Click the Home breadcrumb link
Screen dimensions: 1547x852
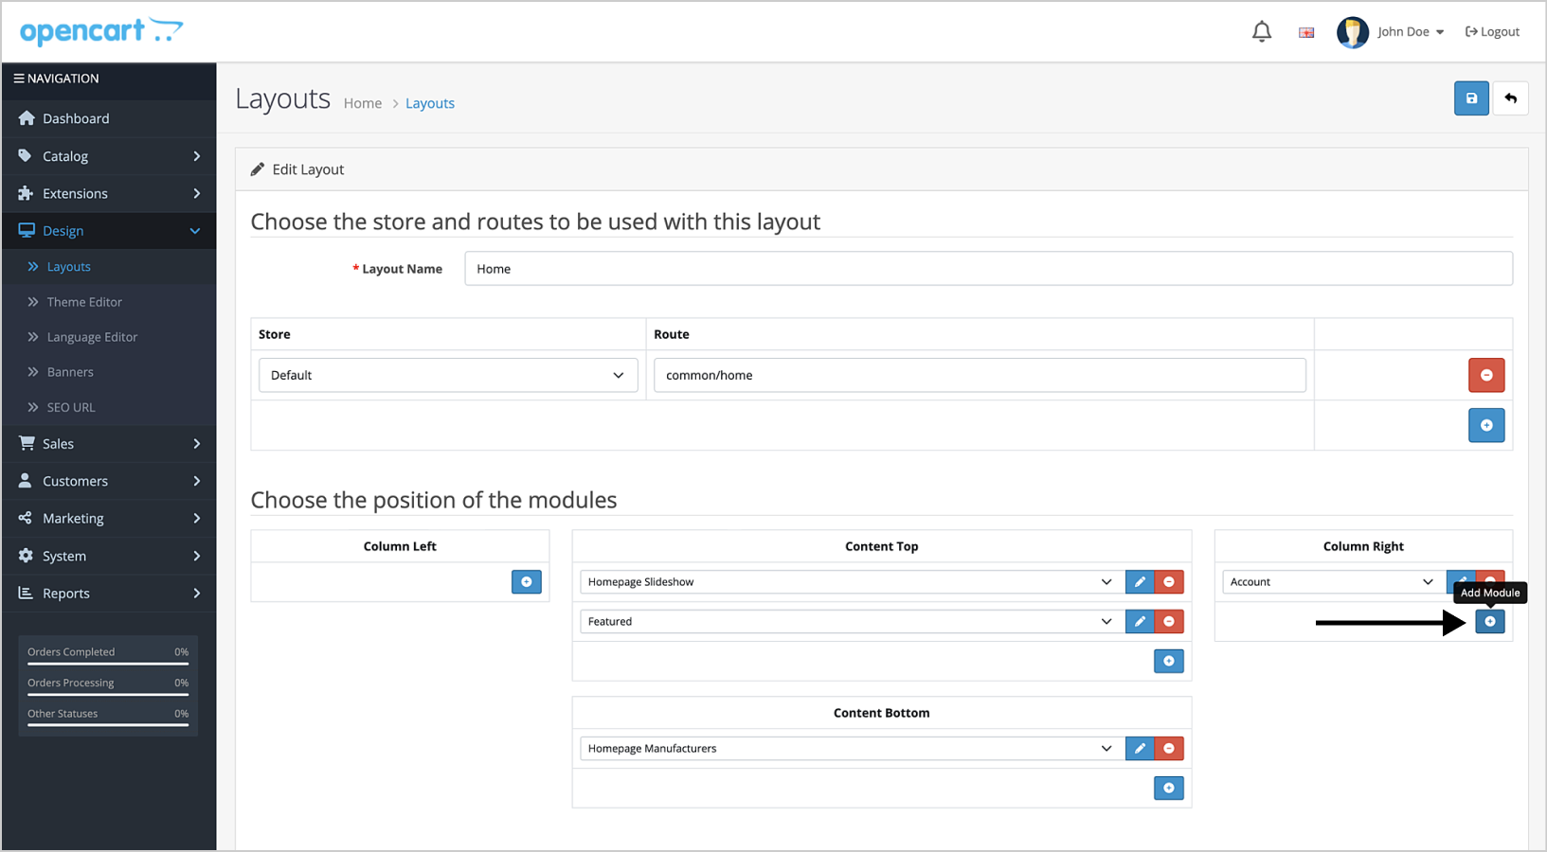(x=362, y=103)
